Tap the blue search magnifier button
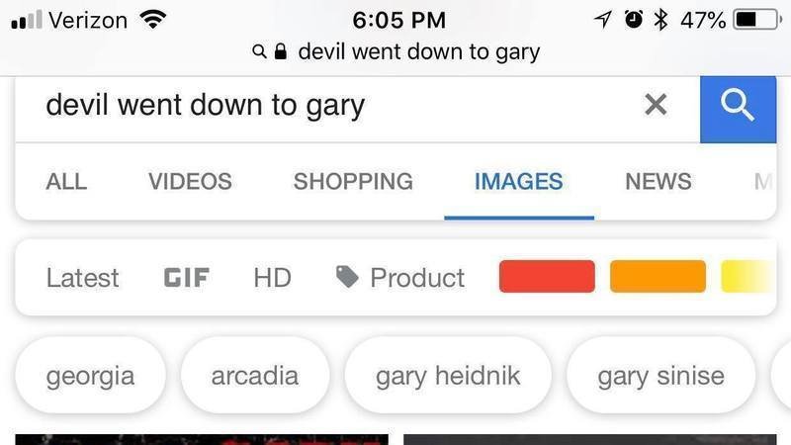This screenshot has height=445, width=791. pos(738,110)
